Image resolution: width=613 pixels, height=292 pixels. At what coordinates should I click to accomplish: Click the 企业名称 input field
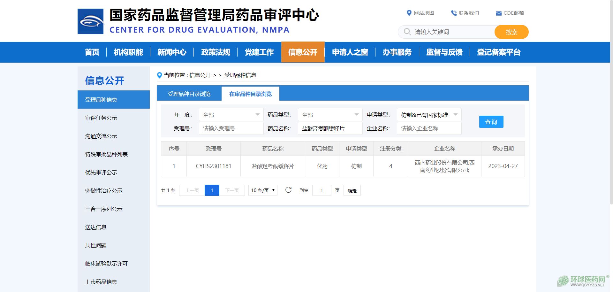coord(429,128)
